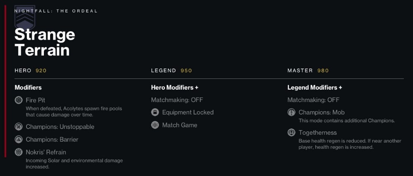
Task: Click the Champions: Mob icon
Action: (x=291, y=112)
